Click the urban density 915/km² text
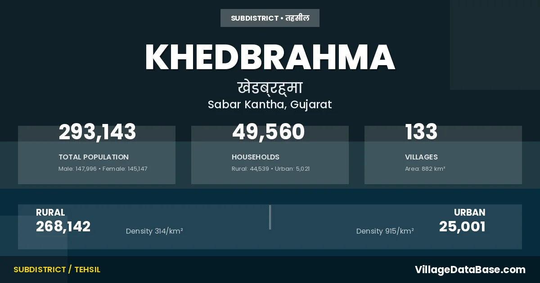 (x=385, y=231)
